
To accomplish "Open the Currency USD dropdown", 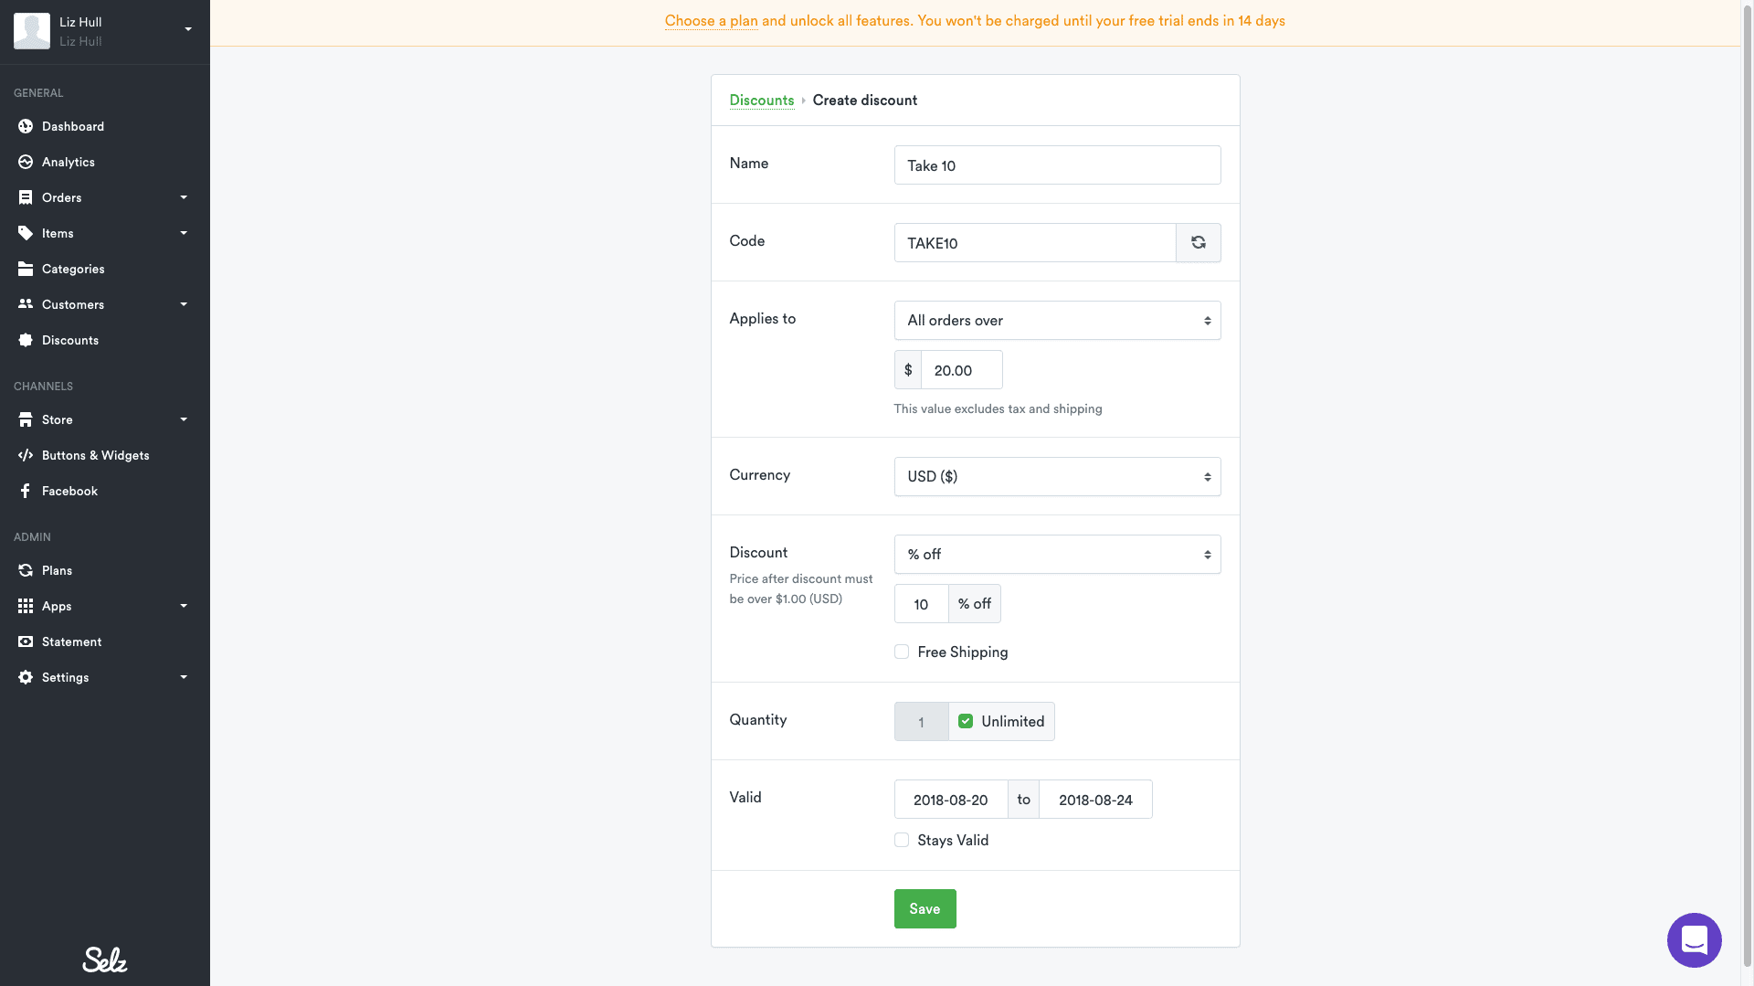I will coord(1057,477).
